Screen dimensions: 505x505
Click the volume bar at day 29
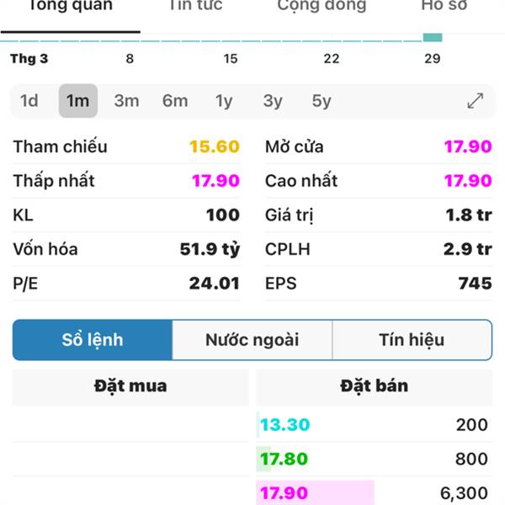pyautogui.click(x=433, y=38)
